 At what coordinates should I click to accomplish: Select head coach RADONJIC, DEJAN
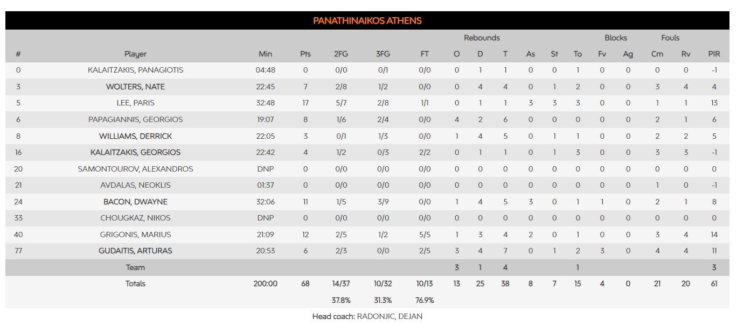pyautogui.click(x=390, y=316)
